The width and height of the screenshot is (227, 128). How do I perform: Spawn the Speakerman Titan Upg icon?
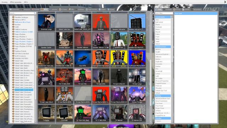(x=46, y=59)
